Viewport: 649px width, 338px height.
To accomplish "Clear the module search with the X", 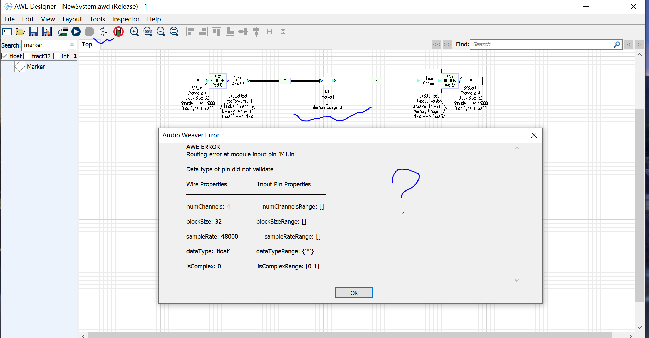I will coord(72,45).
